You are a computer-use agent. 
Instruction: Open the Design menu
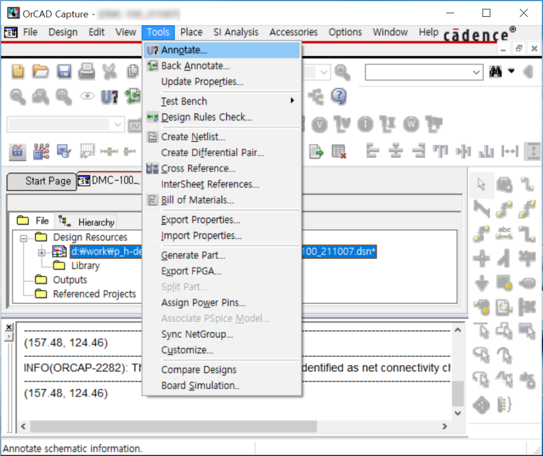[x=63, y=32]
